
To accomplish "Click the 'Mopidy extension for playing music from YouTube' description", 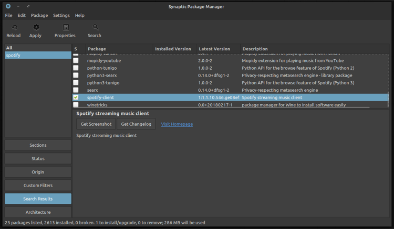I will tap(293, 61).
